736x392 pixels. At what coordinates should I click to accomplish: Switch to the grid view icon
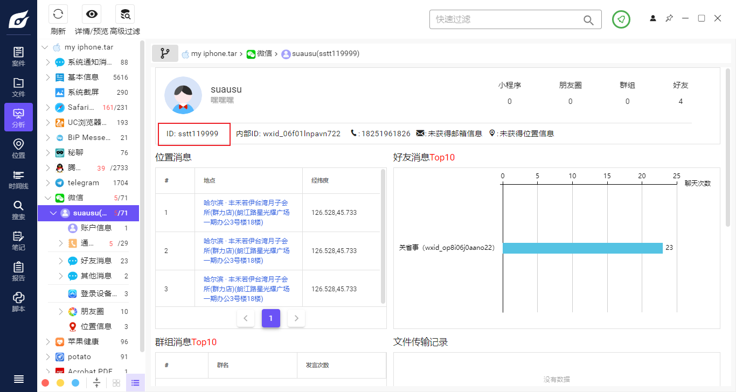(116, 383)
